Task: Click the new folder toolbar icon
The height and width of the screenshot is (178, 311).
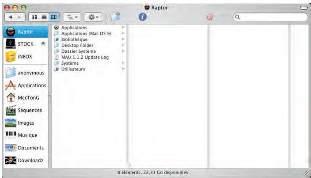Action: (x=115, y=17)
